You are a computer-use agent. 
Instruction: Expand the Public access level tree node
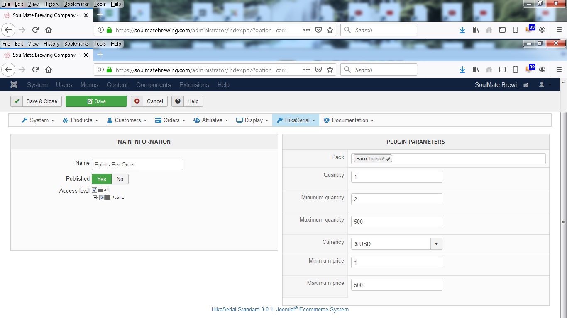click(95, 197)
